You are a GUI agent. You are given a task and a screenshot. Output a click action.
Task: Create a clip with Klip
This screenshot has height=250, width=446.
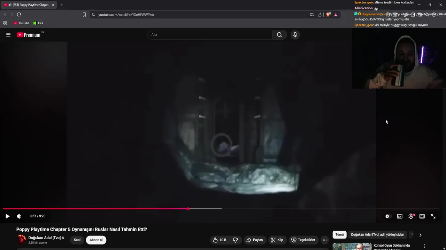[x=277, y=240]
